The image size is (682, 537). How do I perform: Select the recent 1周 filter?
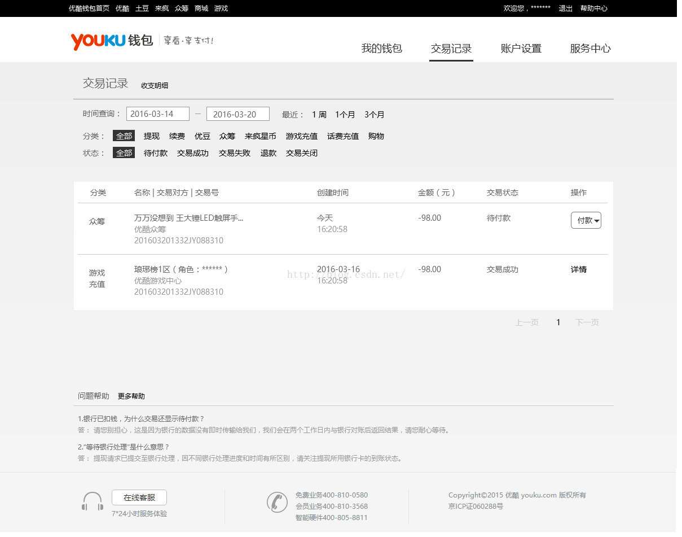tap(319, 115)
